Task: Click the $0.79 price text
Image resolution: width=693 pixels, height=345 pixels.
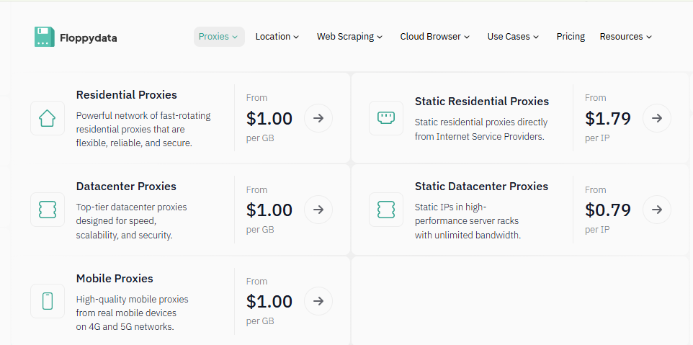Action: click(x=608, y=210)
